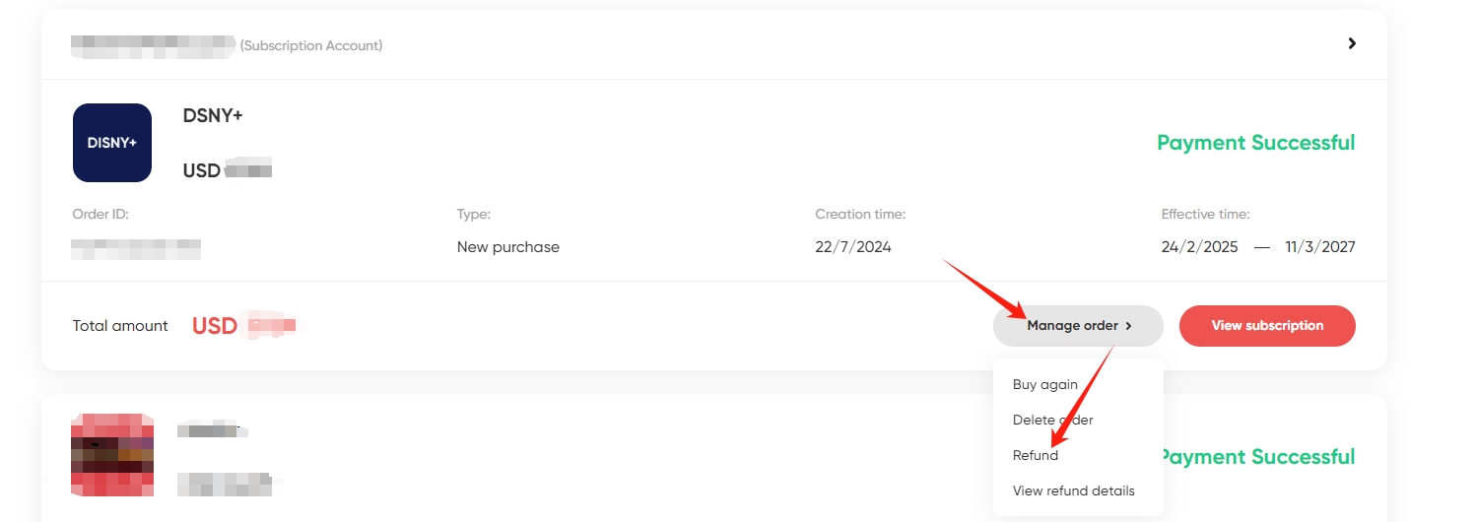Click the green Payment Successful status of DSNY+
Viewport: 1477px width, 522px height.
coord(1256,143)
